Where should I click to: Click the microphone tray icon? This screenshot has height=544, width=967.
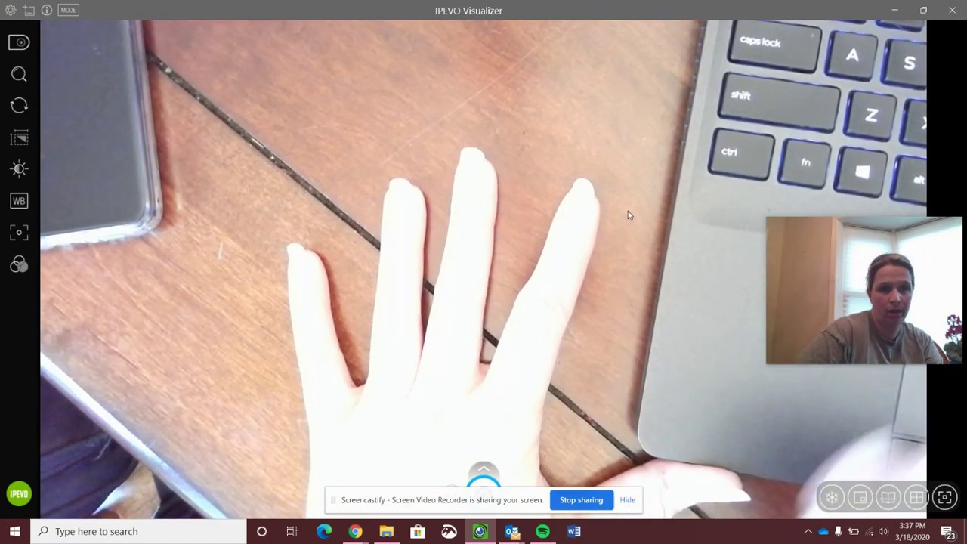(838, 532)
